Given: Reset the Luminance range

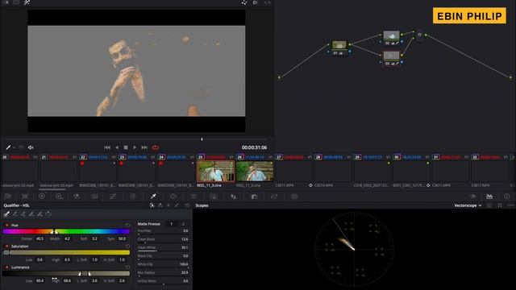Looking at the screenshot, I should 127,267.
